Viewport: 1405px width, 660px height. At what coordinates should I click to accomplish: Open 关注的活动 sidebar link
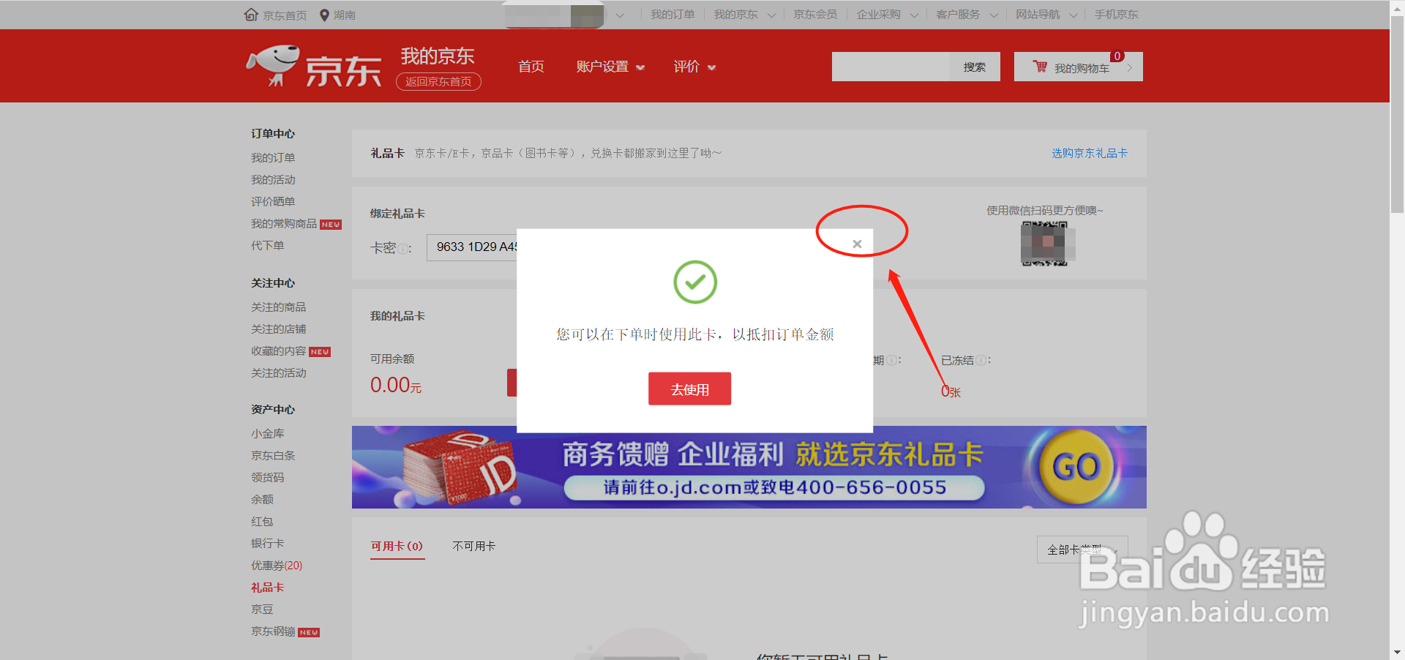pyautogui.click(x=279, y=373)
